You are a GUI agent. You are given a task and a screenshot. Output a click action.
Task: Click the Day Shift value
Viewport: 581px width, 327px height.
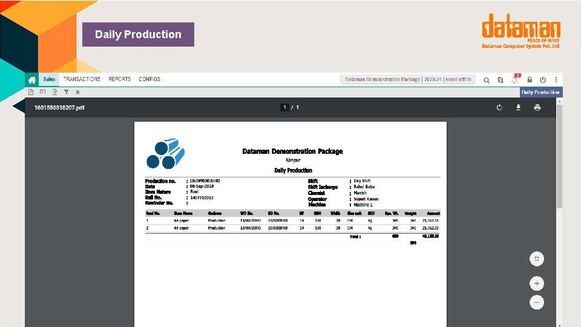click(362, 181)
